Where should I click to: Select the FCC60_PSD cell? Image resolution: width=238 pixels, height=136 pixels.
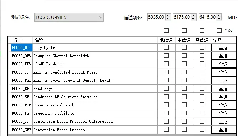[x=22, y=80]
